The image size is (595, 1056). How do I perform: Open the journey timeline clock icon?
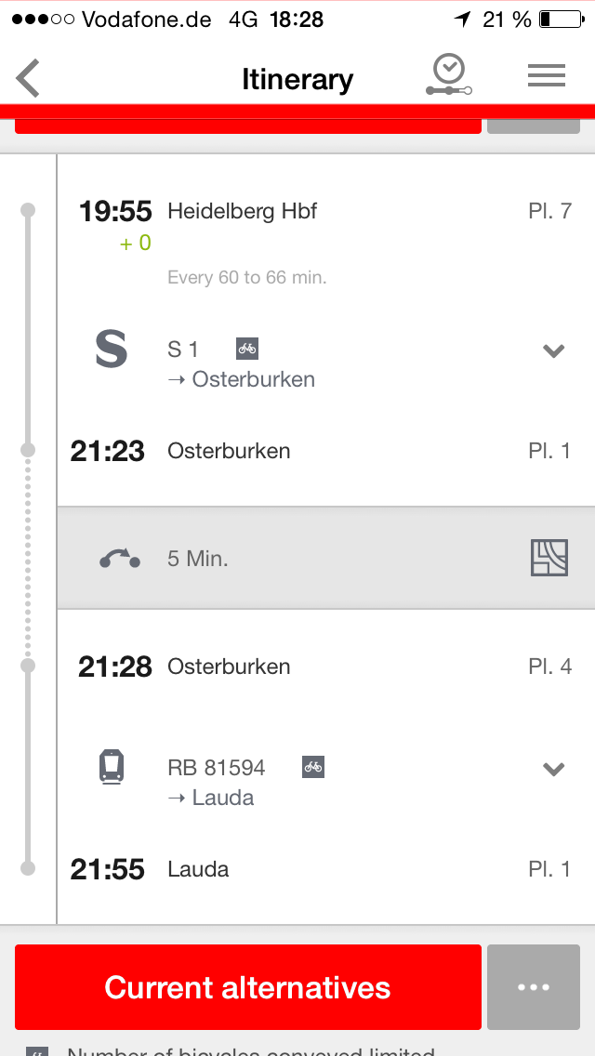coord(450,75)
